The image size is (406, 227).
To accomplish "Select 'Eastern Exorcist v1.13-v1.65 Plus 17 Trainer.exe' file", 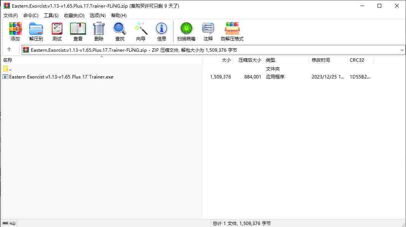I will tap(61, 77).
